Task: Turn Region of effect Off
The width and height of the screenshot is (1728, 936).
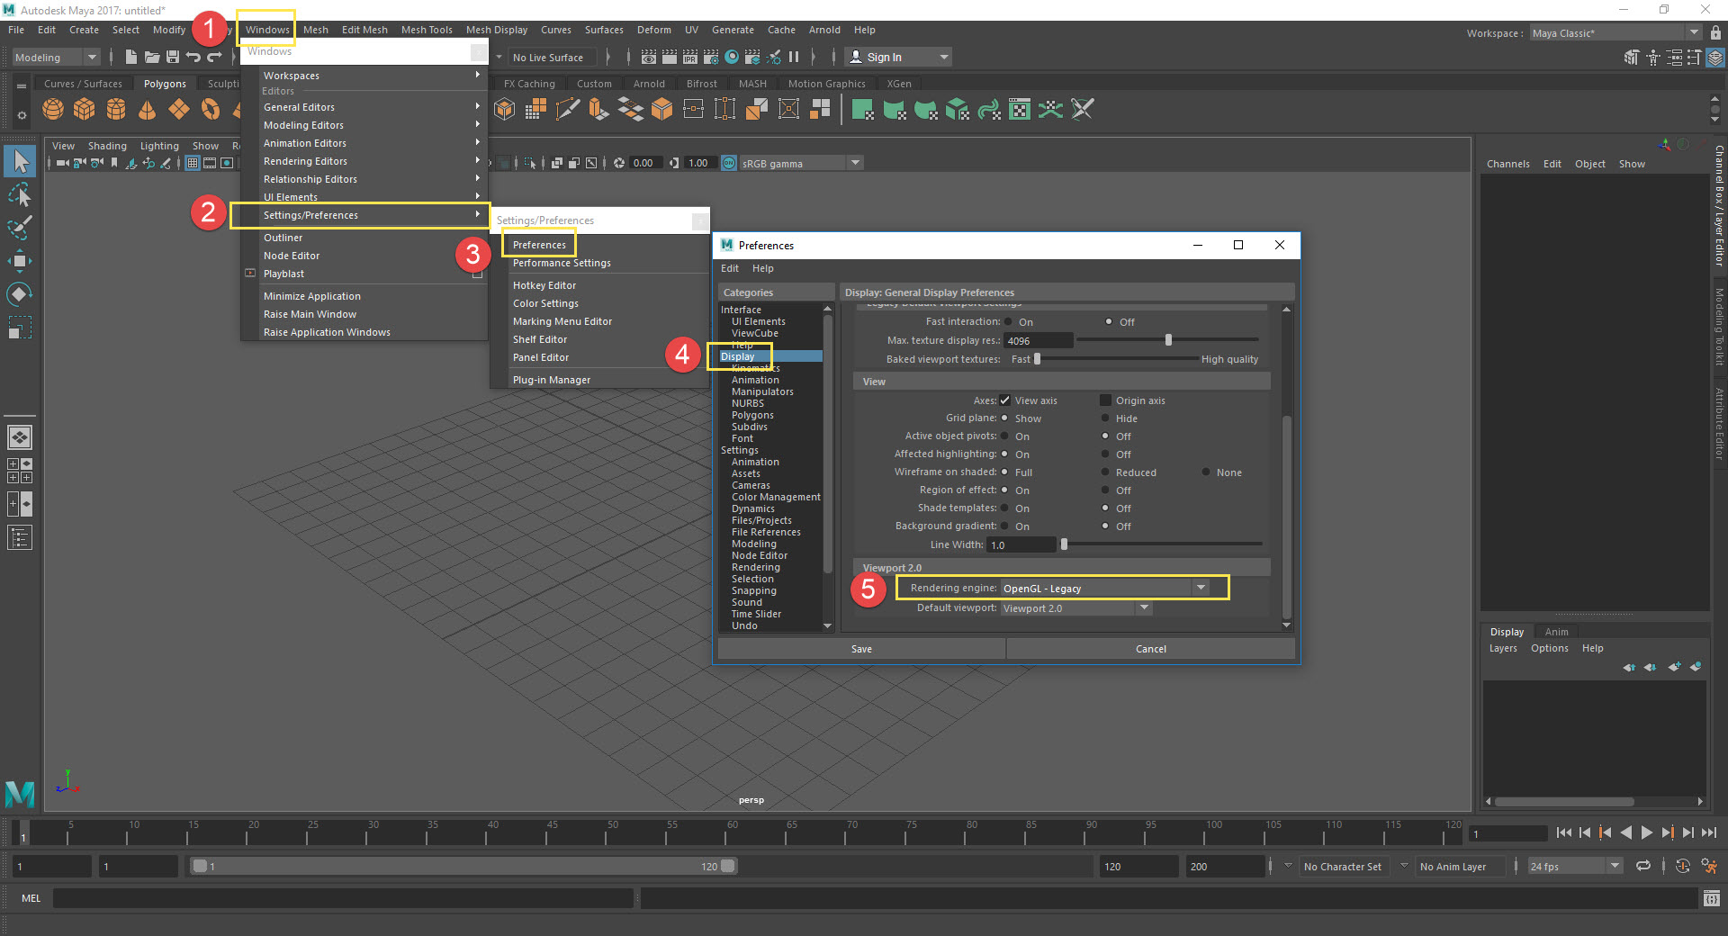Action: [x=1106, y=490]
